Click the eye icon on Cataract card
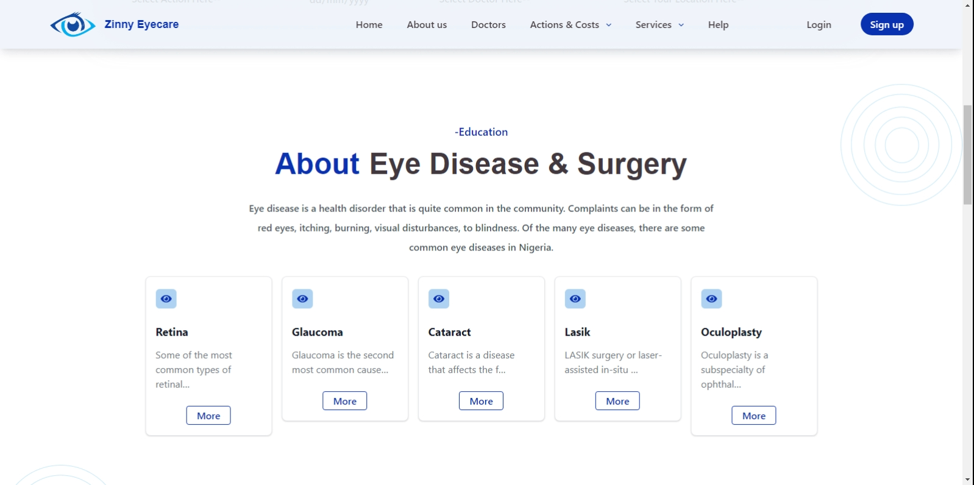This screenshot has width=974, height=485. point(439,299)
